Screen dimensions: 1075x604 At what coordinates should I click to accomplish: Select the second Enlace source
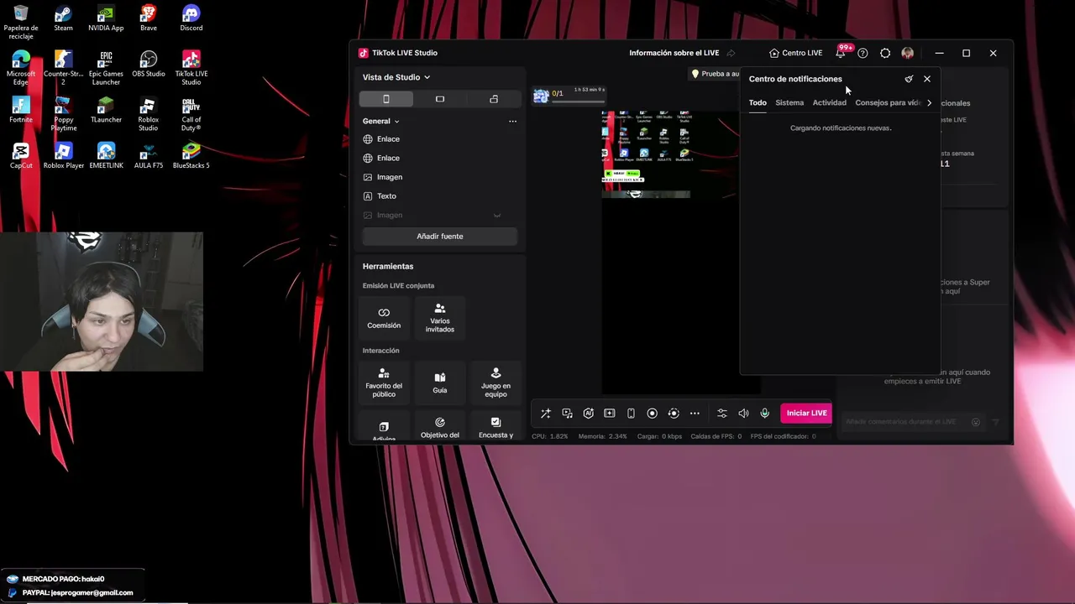[440, 158]
